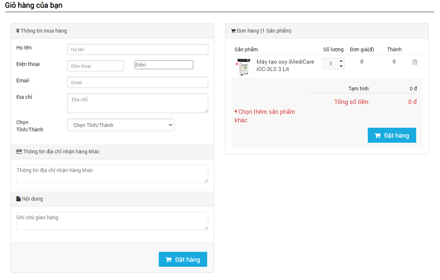Click the document icon beside Nội dung

(x=19, y=199)
